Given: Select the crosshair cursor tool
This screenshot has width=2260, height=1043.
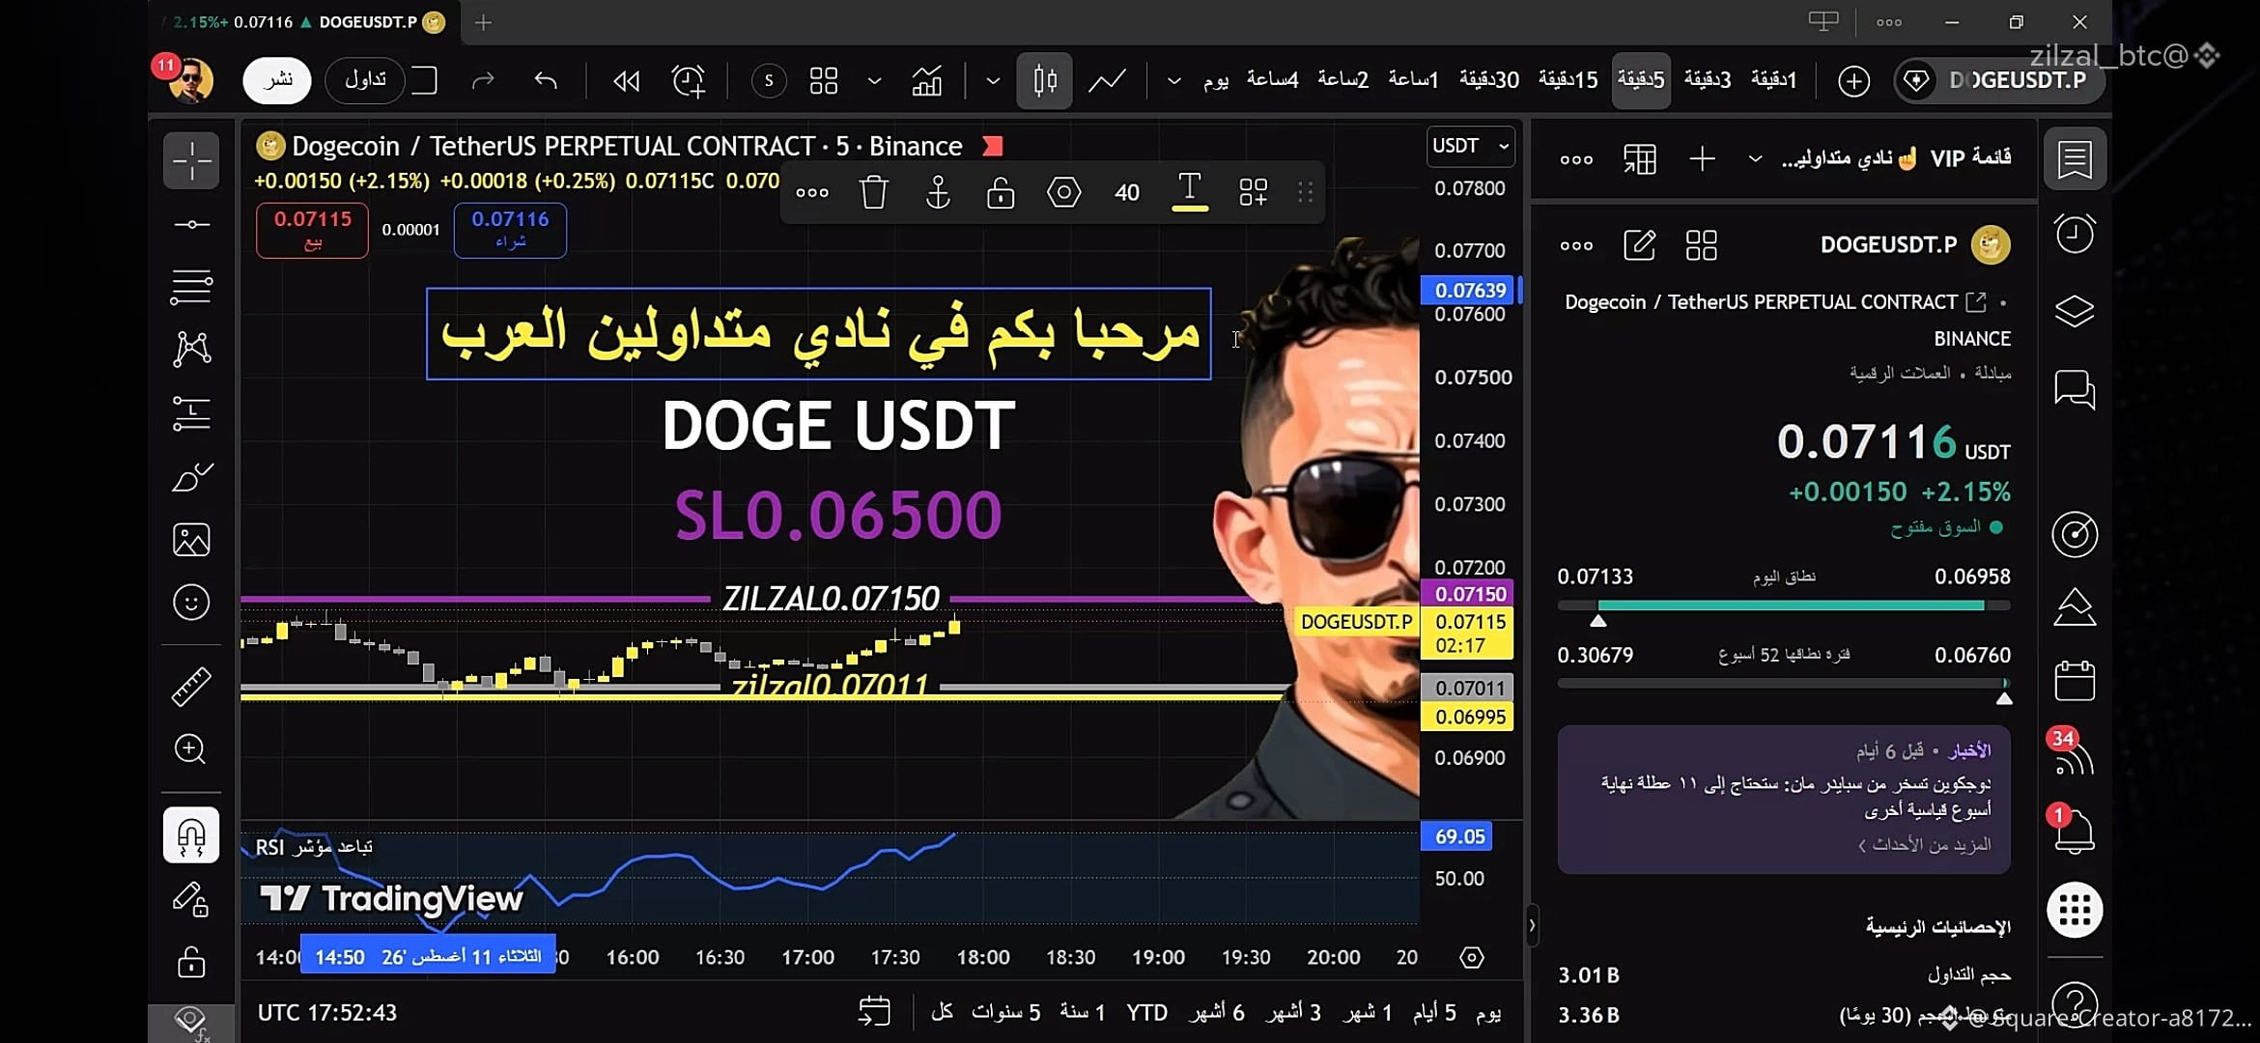Looking at the screenshot, I should [x=191, y=160].
